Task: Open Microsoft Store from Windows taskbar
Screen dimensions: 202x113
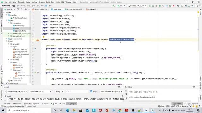Action: (x=81, y=110)
